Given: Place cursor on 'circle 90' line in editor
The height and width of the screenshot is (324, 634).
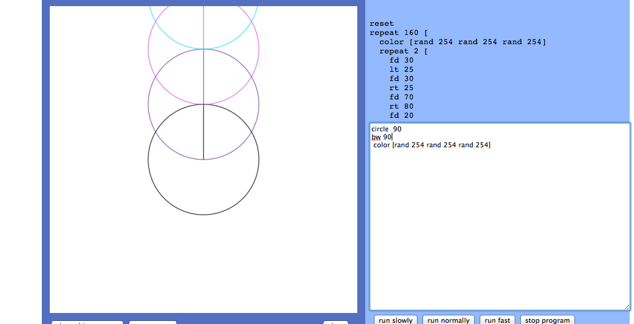Looking at the screenshot, I should pos(387,129).
